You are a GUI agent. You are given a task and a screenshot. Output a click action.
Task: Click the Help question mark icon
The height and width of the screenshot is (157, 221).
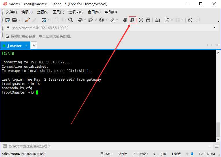190,20
